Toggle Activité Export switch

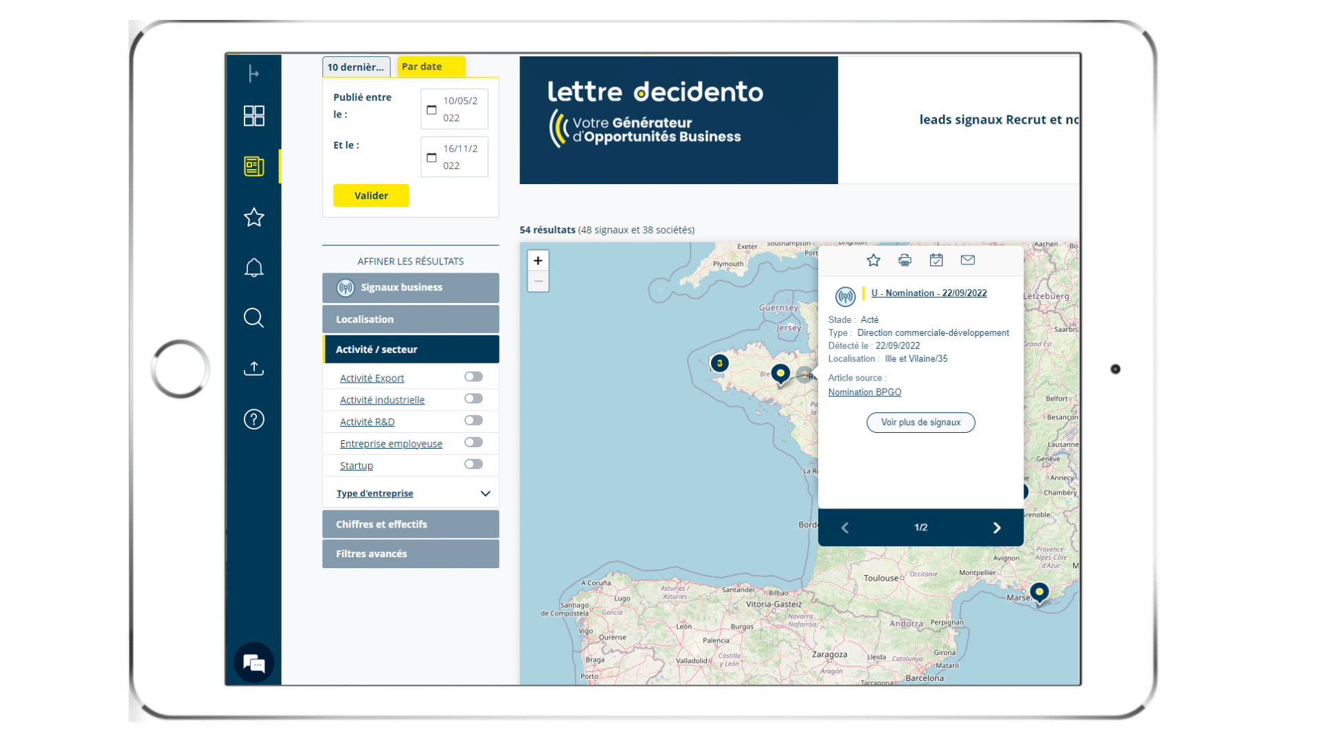pos(473,376)
